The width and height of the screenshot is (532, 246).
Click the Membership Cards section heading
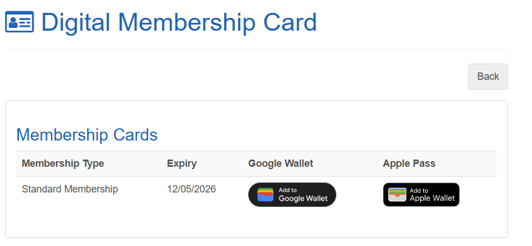pos(87,134)
